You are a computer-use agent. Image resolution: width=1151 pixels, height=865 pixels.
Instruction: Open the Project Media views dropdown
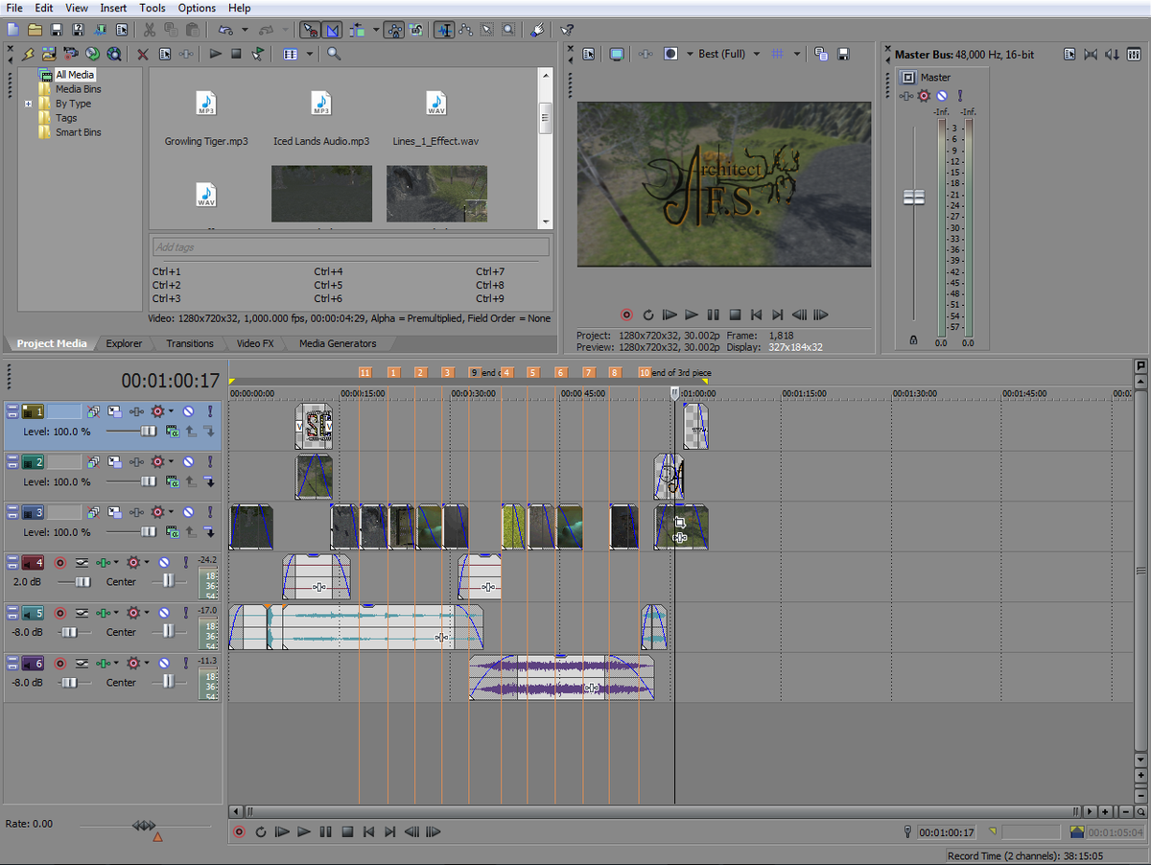[x=310, y=54]
